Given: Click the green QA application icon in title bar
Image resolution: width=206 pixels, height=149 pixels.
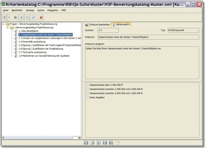Looking at the screenshot, I should click(x=3, y=4).
